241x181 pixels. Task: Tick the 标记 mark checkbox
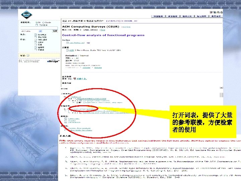pos(28,55)
